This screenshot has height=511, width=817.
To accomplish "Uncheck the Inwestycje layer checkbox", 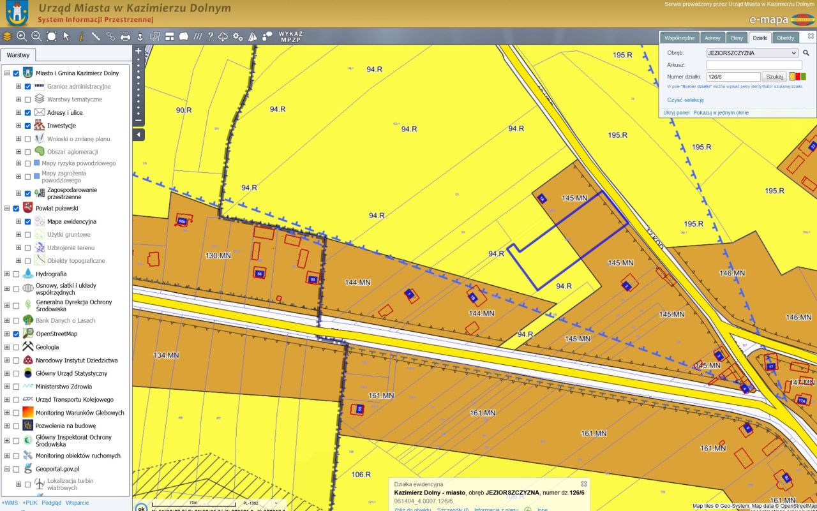I will click(27, 126).
